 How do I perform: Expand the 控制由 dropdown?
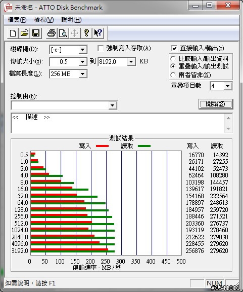[x=112, y=105]
